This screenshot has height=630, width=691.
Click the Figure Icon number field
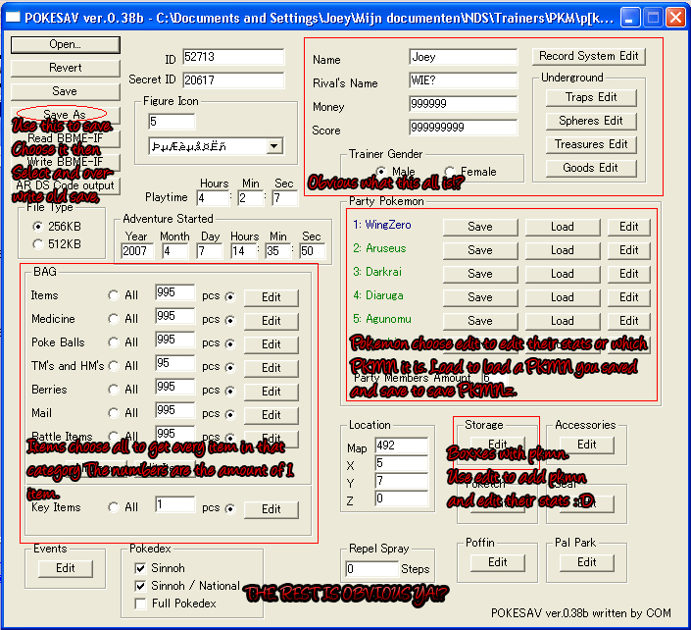[x=172, y=122]
